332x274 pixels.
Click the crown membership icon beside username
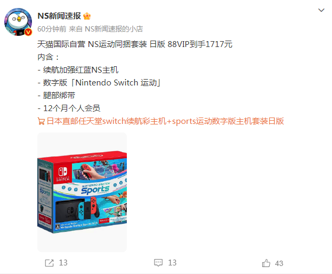[x=87, y=16]
